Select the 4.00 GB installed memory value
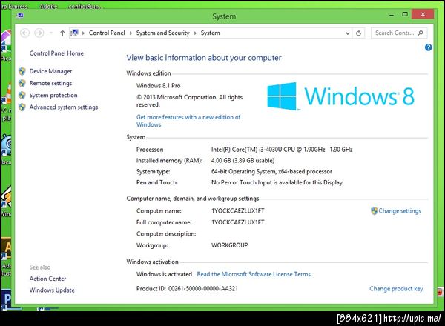The height and width of the screenshot is (326, 445). [243, 161]
